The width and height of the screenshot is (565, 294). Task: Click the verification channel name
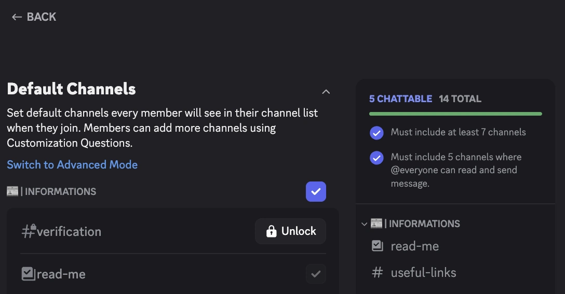tap(69, 231)
